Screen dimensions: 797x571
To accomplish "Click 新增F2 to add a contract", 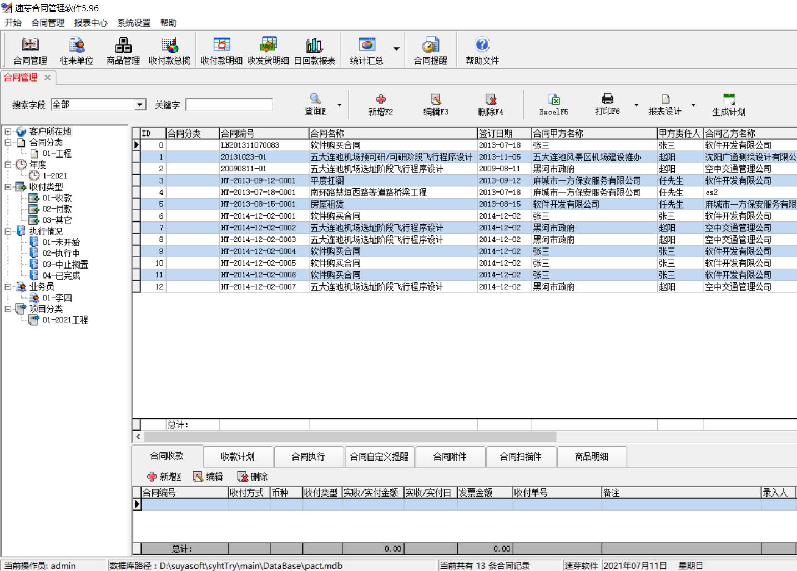I will [x=380, y=104].
